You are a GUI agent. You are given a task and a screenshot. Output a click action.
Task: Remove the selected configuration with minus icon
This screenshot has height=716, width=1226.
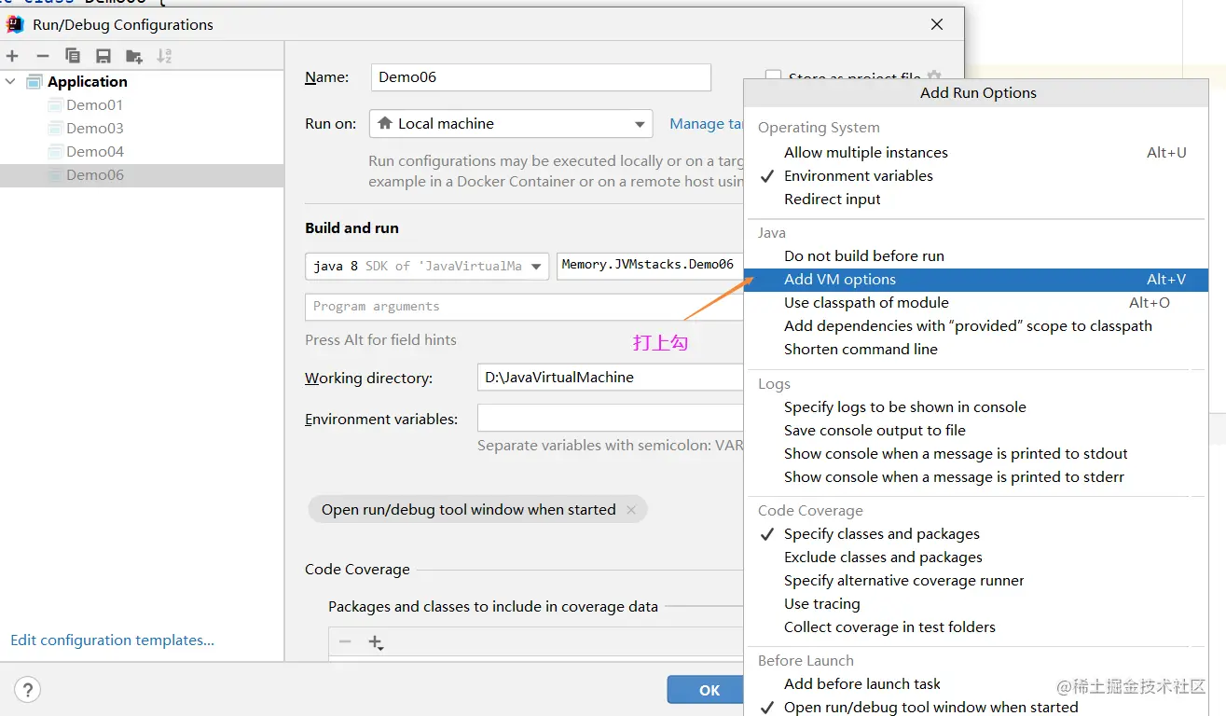click(x=42, y=56)
